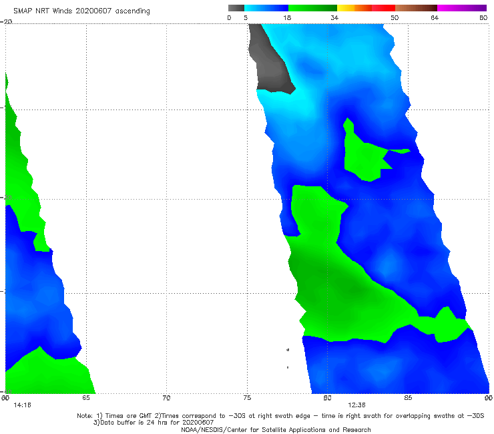Click the longitude axis label '85'
This screenshot has width=494, height=434.
pos(408,398)
